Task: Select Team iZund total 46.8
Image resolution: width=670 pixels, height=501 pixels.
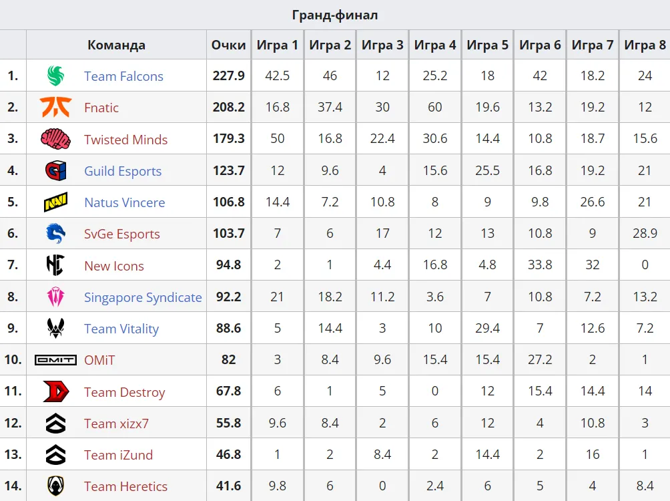Action: click(x=229, y=454)
